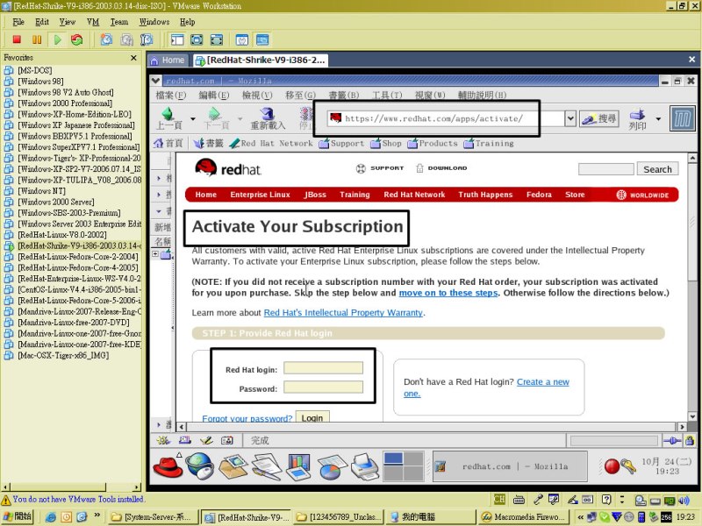Open the Mozilla window menu chevron in title bar
The height and width of the screenshot is (526, 702).
click(156, 81)
